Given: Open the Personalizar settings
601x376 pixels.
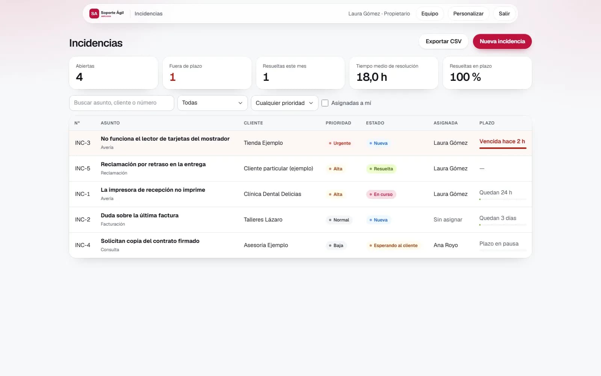Looking at the screenshot, I should tap(468, 14).
